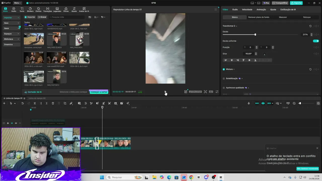This screenshot has width=322, height=181.
Task: Mute the upper timeline track audio
Action: coord(16,123)
